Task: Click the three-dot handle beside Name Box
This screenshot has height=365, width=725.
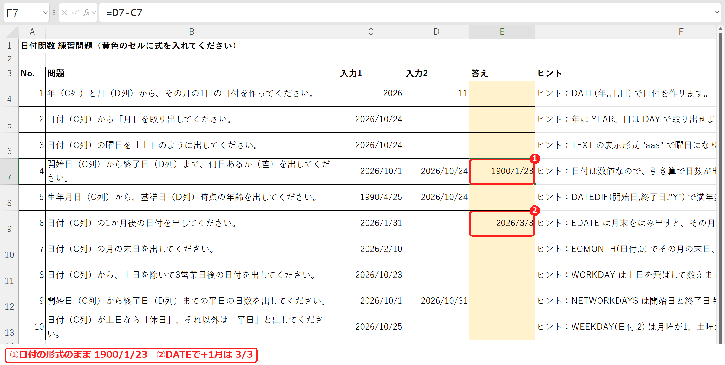Action: coord(54,12)
